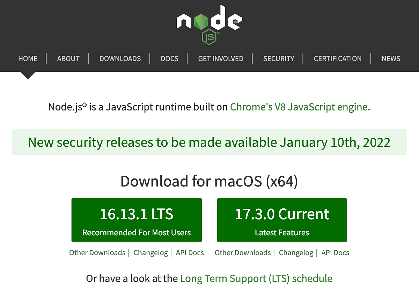Read the January 10th security releases announcement
The height and width of the screenshot is (298, 419).
click(209, 142)
